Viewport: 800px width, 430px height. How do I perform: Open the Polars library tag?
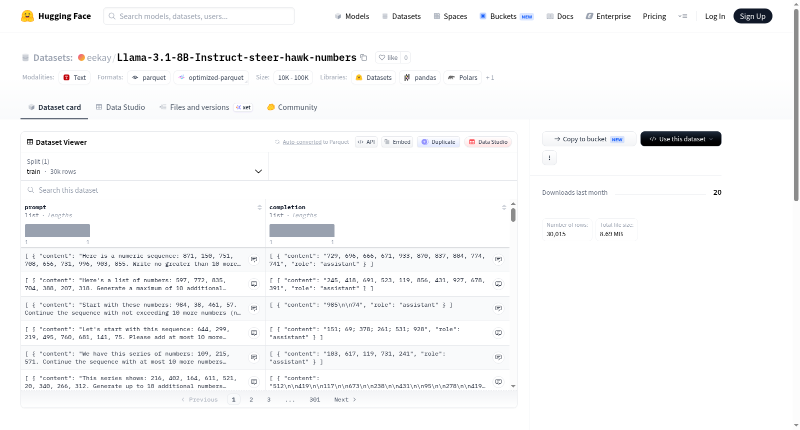tap(462, 77)
